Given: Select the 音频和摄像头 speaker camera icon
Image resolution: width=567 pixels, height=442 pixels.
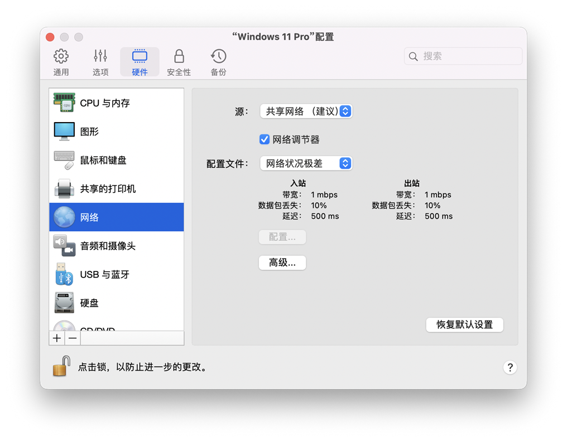Looking at the screenshot, I should pos(64,246).
